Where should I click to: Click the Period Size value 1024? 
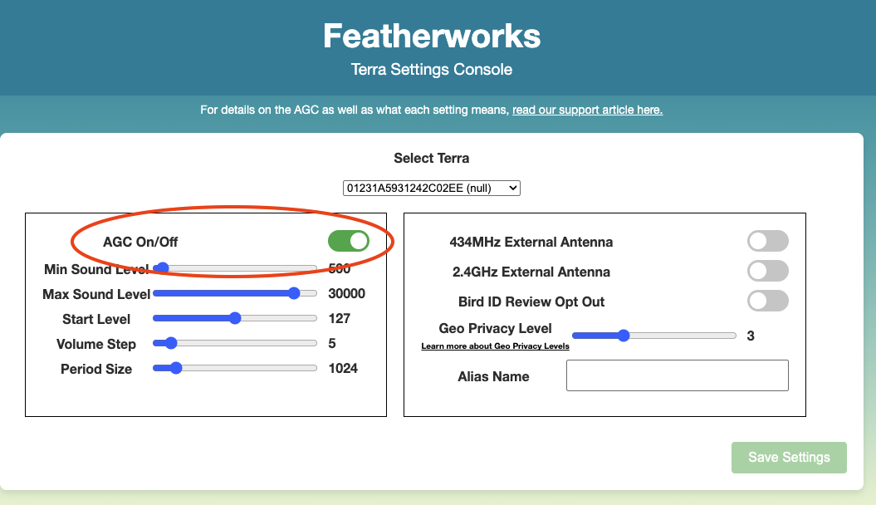(x=342, y=369)
